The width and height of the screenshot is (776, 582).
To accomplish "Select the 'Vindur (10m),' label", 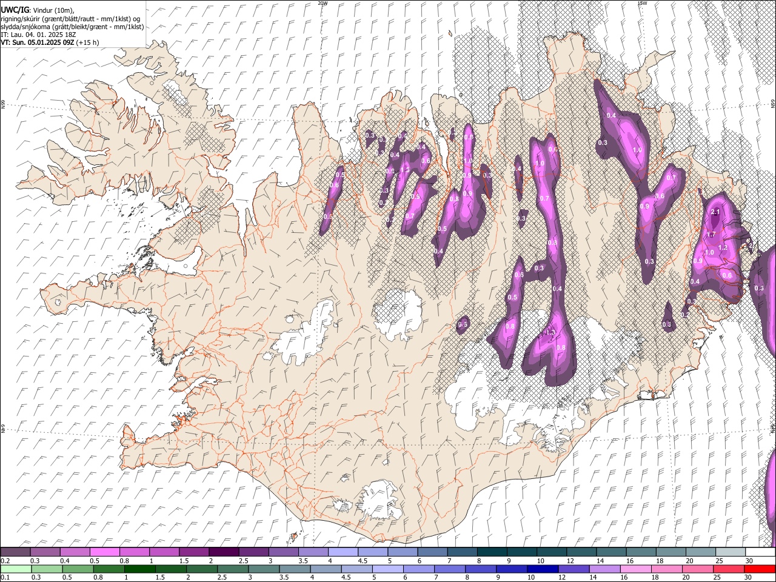I will tap(53, 10).
